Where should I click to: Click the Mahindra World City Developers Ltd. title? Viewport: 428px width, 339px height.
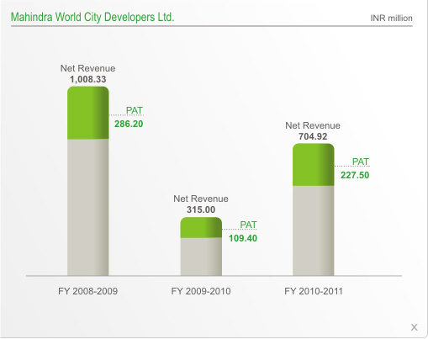[x=92, y=17]
